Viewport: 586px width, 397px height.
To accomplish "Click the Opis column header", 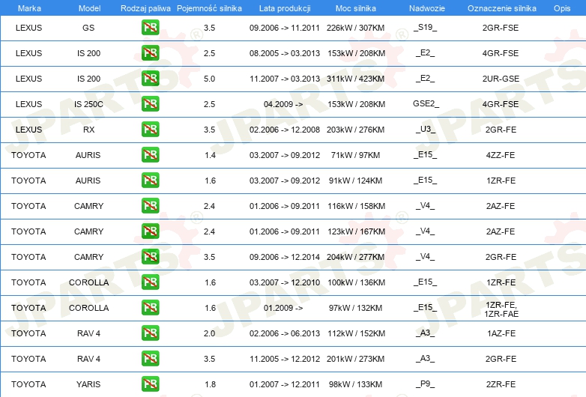I will pyautogui.click(x=562, y=8).
